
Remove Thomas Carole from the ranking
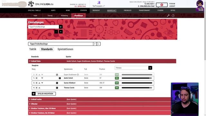(x=36, y=88)
